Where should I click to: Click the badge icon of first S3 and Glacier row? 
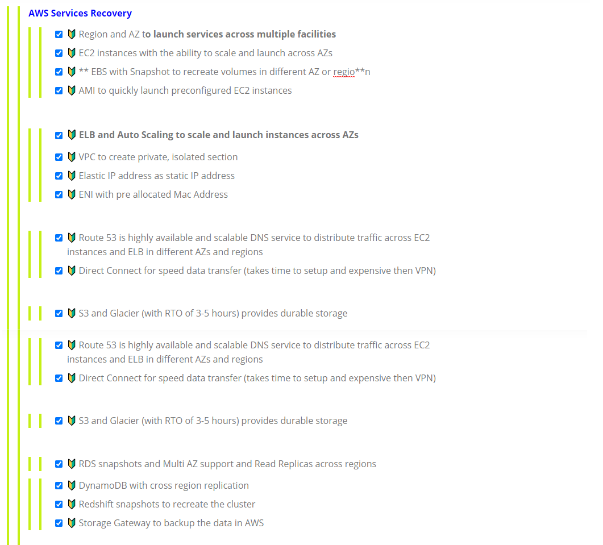(x=72, y=313)
